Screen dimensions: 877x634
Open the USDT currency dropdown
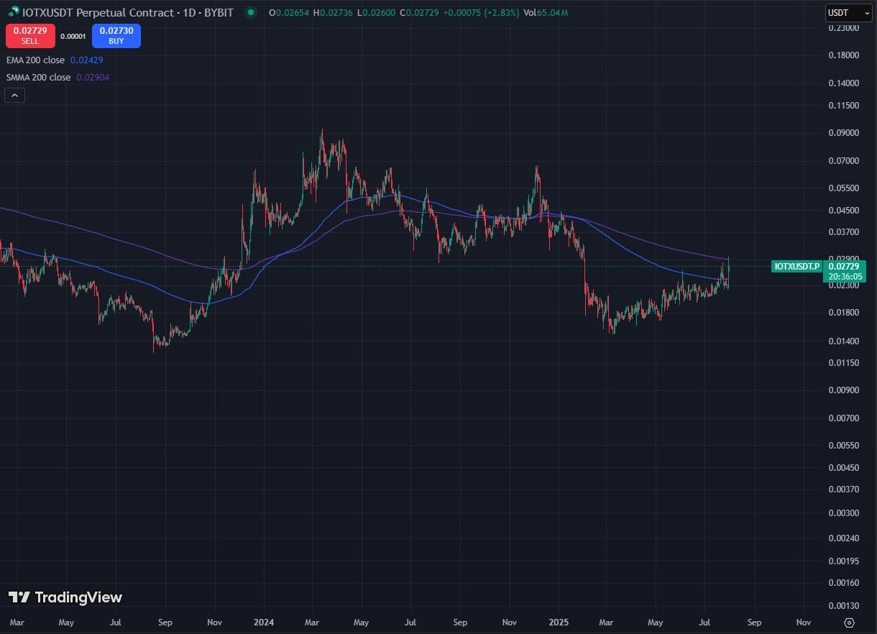[x=848, y=12]
